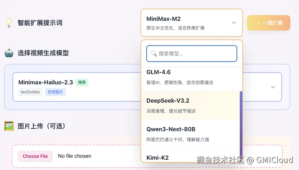
Task: Click the Choose File upload button
Action: 35,156
